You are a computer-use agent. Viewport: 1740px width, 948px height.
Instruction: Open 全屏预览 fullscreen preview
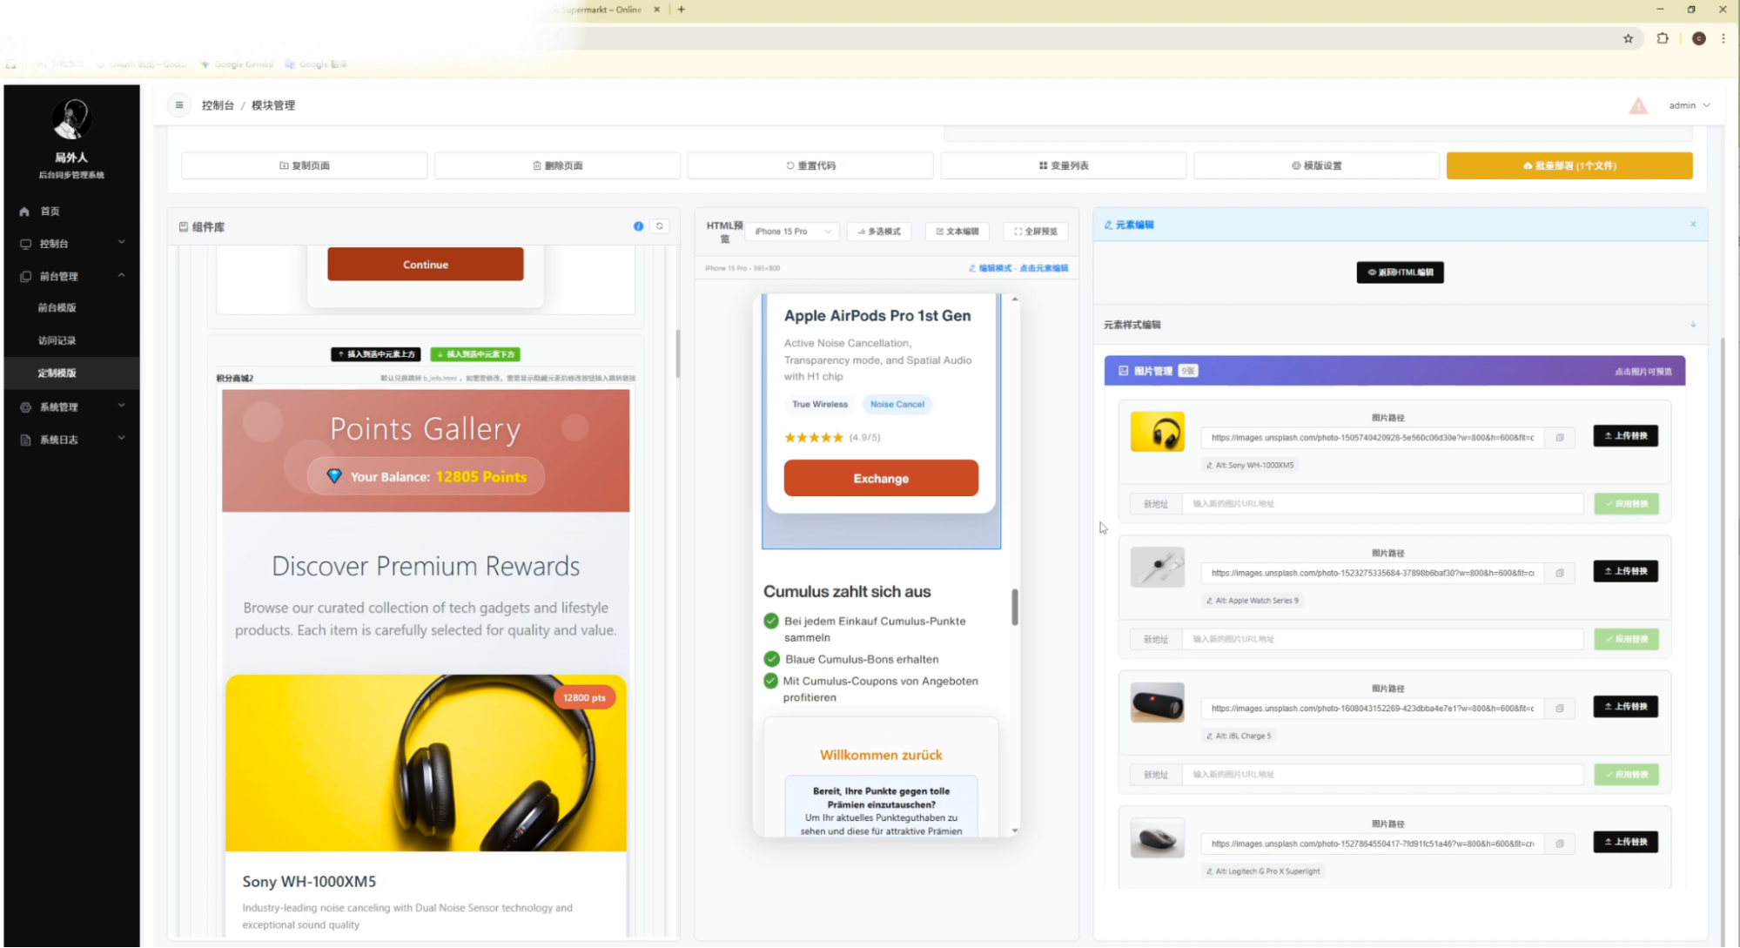tap(1036, 232)
